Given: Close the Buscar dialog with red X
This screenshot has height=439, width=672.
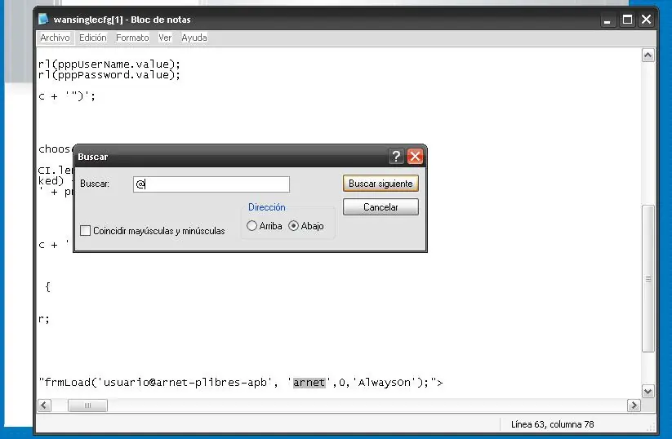Looking at the screenshot, I should coord(415,157).
